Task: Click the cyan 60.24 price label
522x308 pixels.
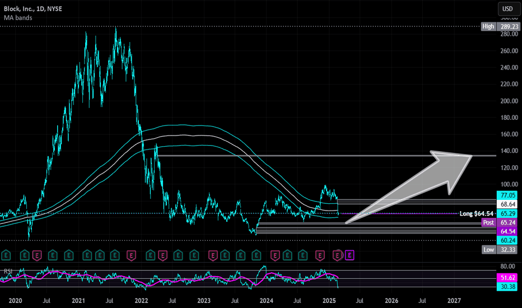Action: (x=507, y=240)
